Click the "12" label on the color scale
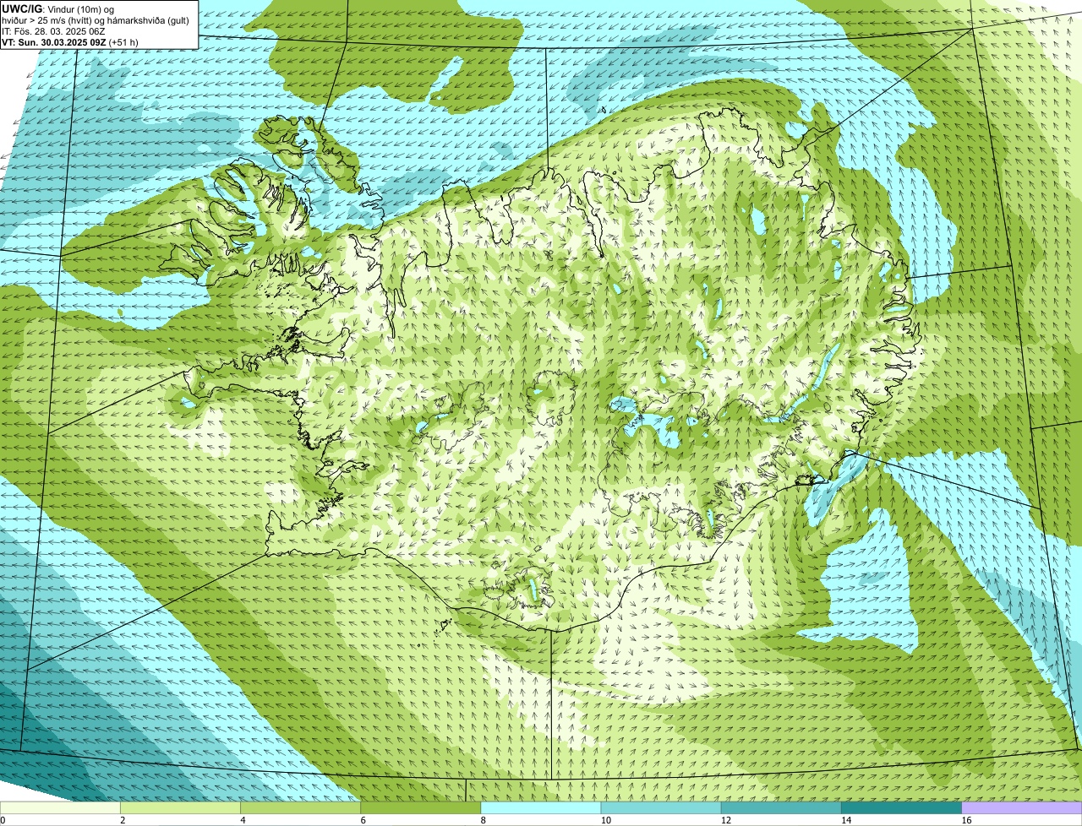Screen dimensions: 1082x826 pos(725,820)
